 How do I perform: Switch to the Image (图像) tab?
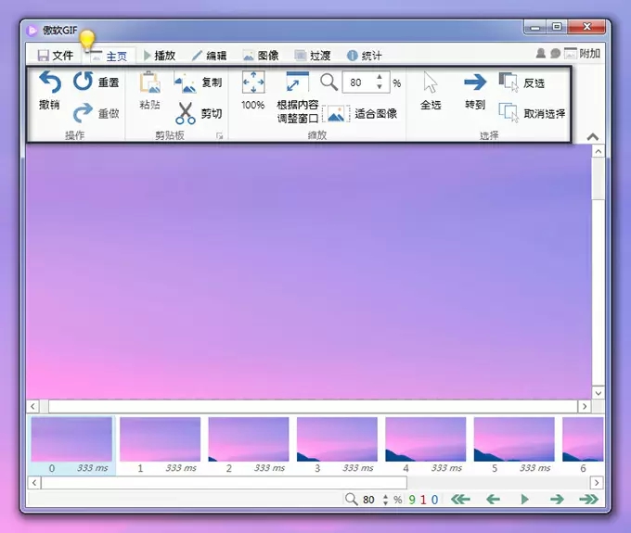tap(261, 56)
